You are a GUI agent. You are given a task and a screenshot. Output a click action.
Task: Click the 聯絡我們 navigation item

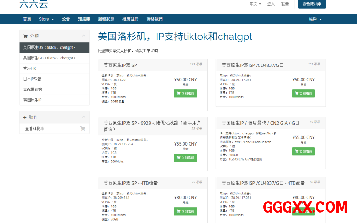pyautogui.click(x=154, y=19)
